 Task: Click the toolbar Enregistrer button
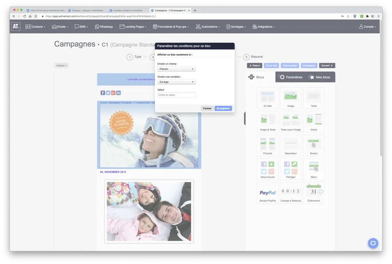(x=309, y=66)
